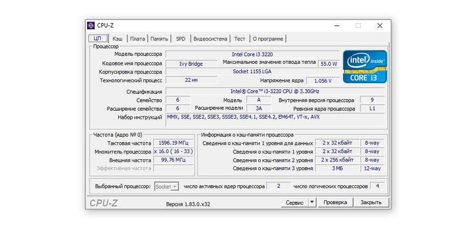Minimize the CPU-Z window
The image size is (476, 233).
[337, 26]
